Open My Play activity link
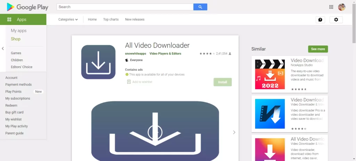 17,126
